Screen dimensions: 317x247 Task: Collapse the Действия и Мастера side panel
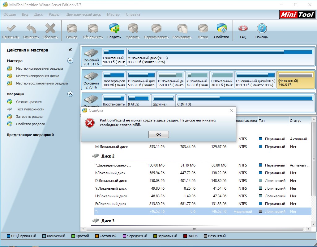tap(70, 50)
